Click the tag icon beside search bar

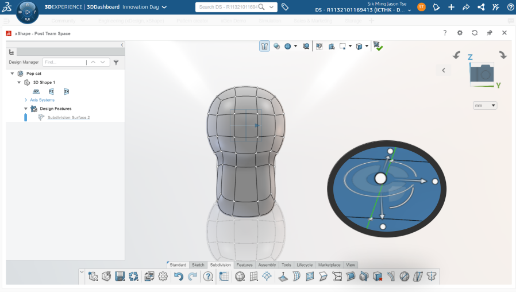click(x=285, y=7)
